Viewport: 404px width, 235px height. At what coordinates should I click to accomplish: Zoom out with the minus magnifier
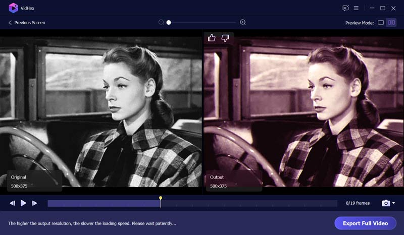(x=161, y=22)
